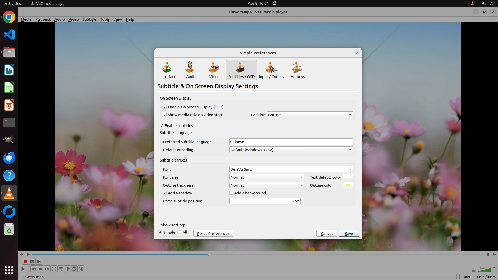
Task: Open the Tools menu
Action: pyautogui.click(x=105, y=19)
